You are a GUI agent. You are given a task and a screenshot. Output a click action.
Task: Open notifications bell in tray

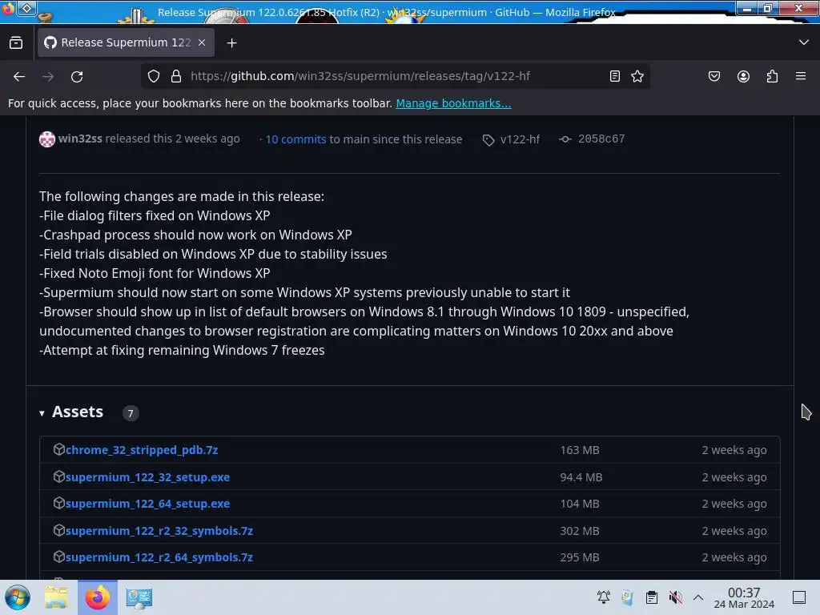pos(604,597)
